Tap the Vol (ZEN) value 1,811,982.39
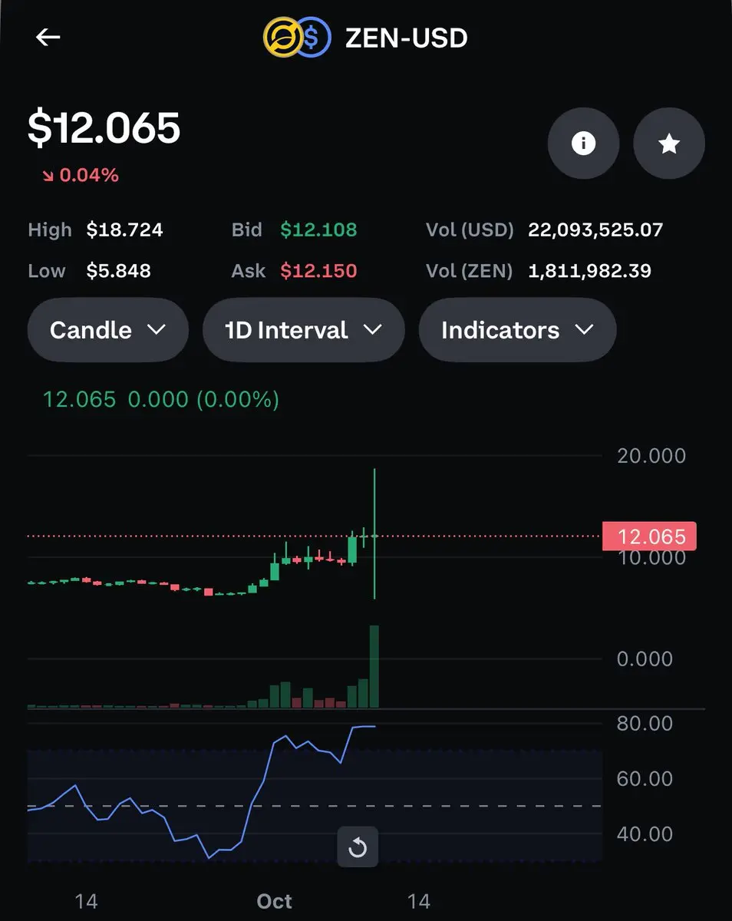This screenshot has height=921, width=732. (589, 270)
